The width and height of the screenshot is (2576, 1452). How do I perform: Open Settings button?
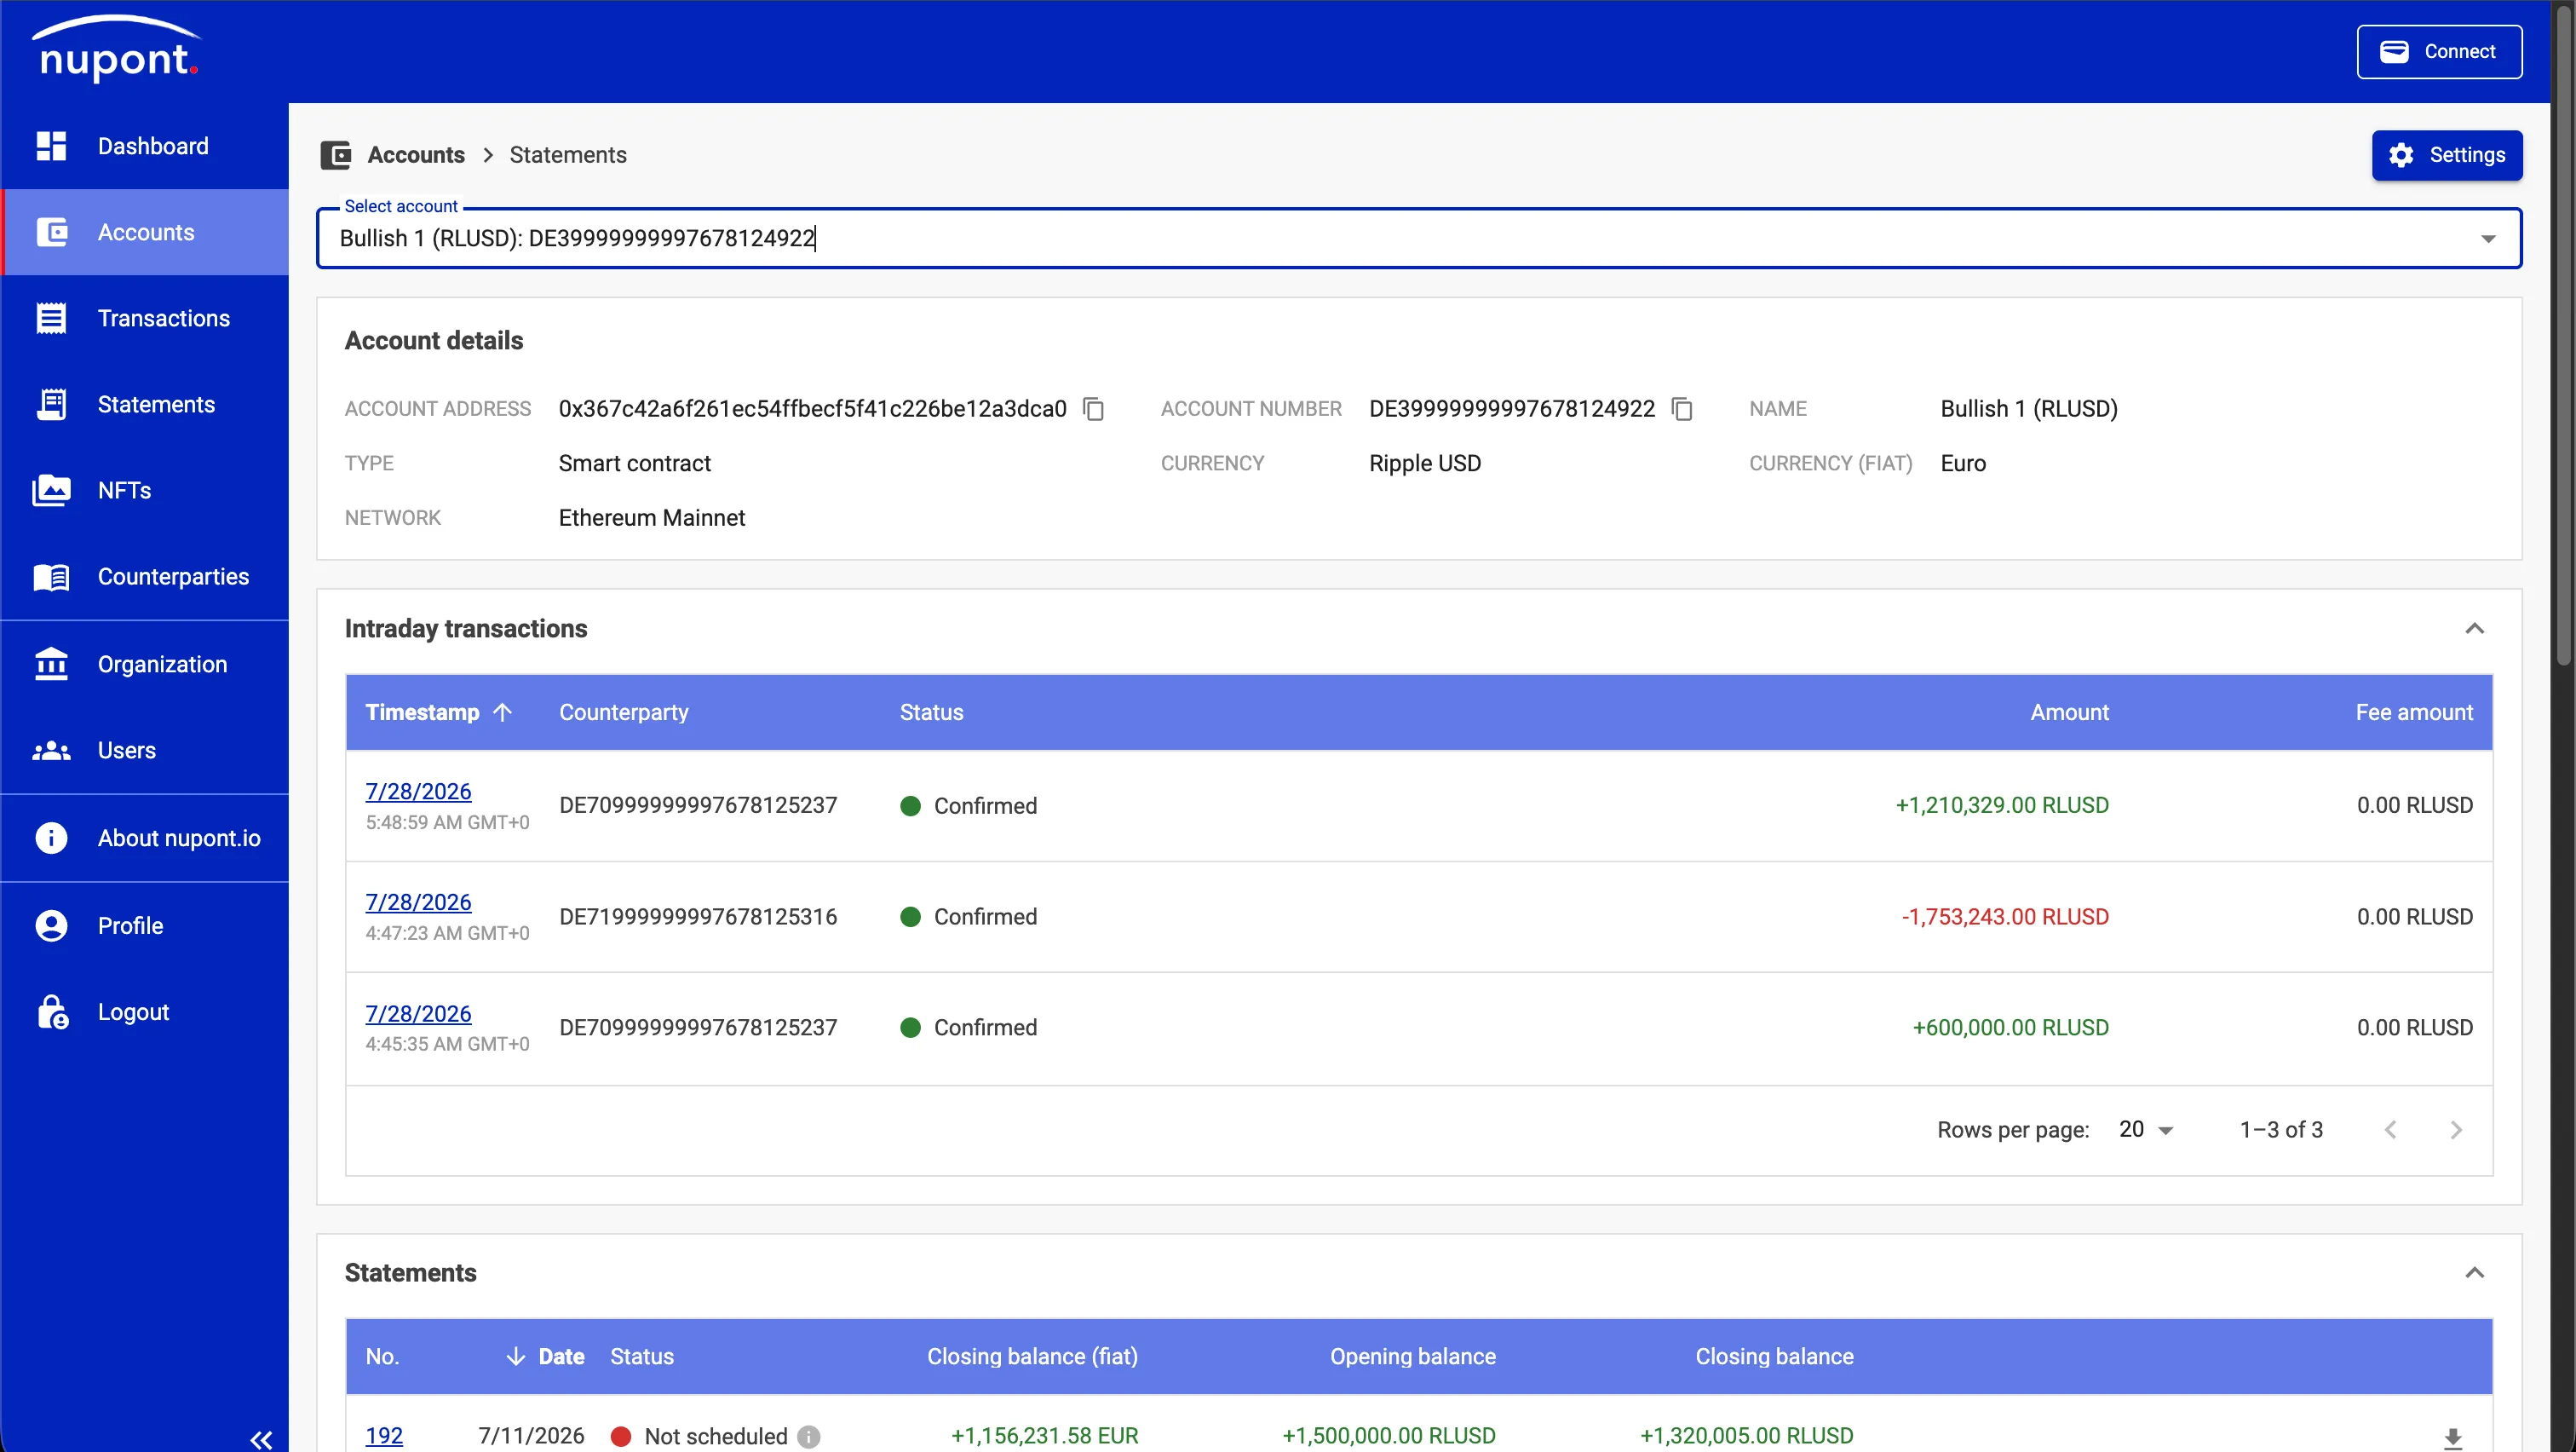[x=2446, y=155]
